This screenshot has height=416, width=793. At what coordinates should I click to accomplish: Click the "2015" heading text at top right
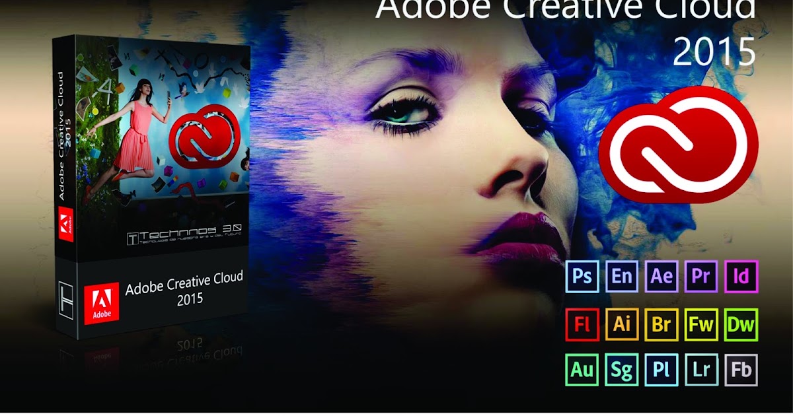point(714,51)
